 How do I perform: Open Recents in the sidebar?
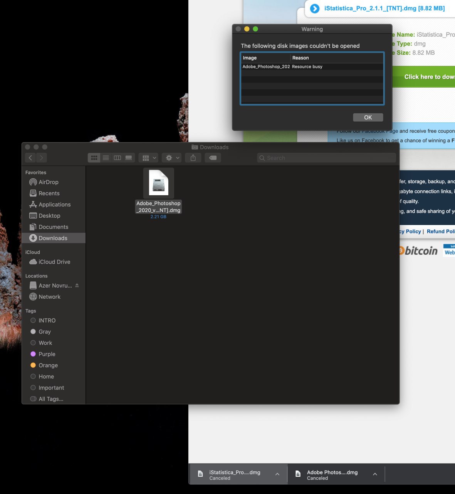tap(54, 193)
